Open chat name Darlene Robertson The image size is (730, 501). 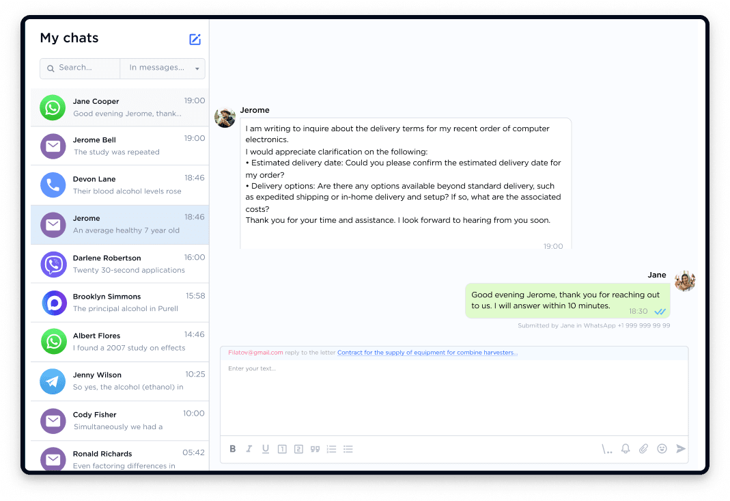107,258
